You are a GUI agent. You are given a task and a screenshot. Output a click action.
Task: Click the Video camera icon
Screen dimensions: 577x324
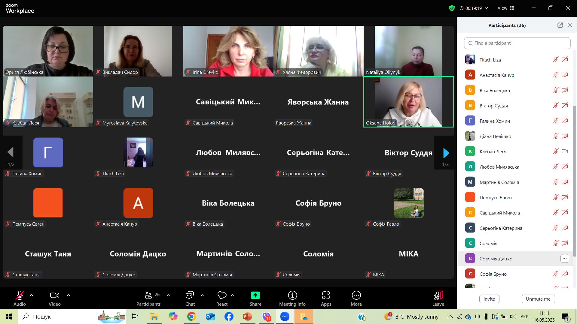point(55,295)
